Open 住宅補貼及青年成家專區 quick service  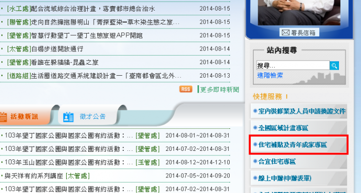(299, 145)
